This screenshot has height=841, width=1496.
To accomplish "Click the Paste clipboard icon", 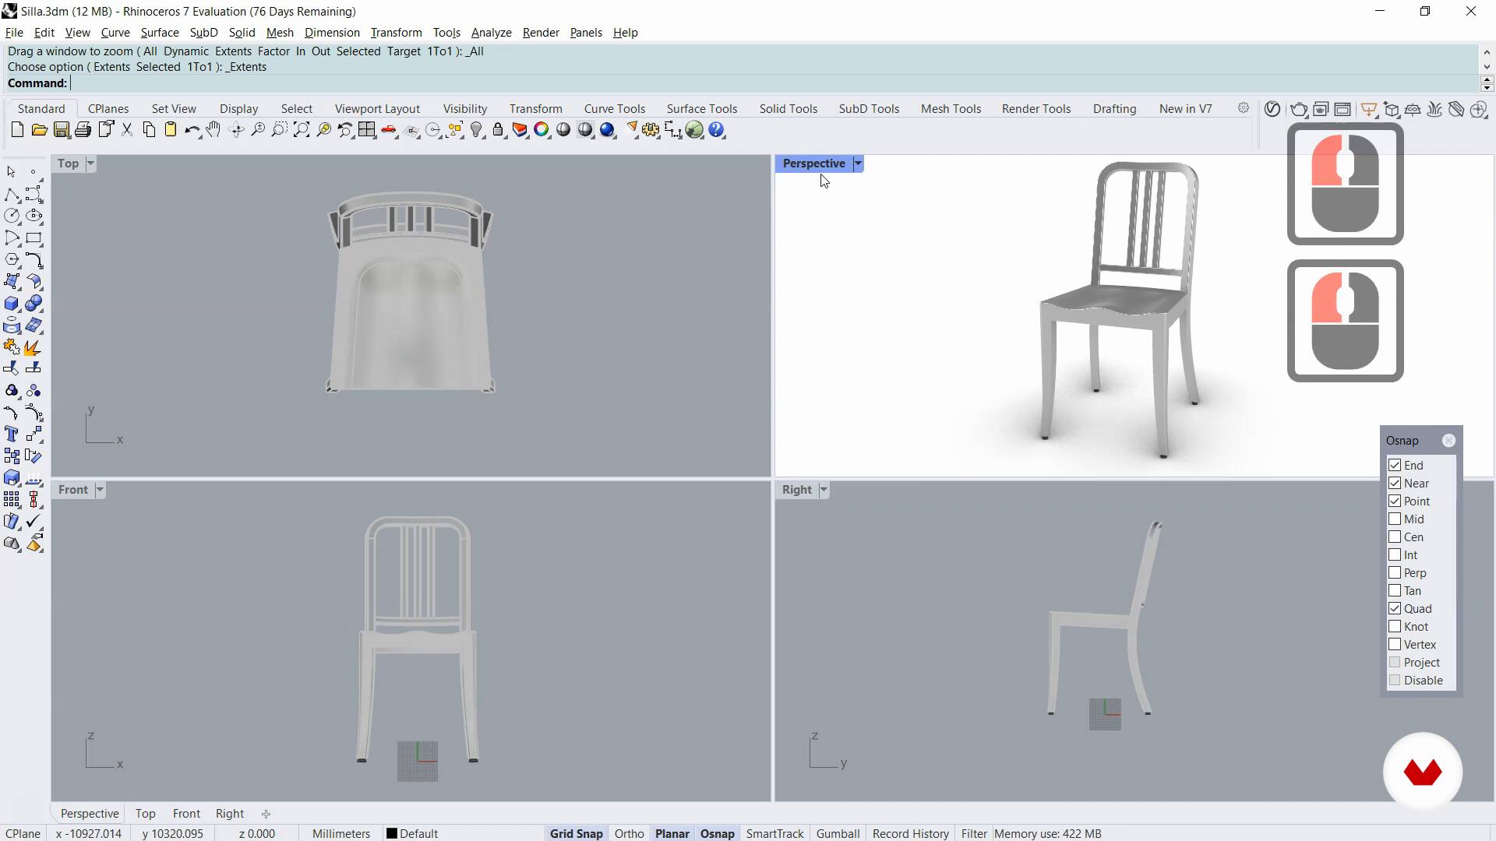I will tap(171, 130).
